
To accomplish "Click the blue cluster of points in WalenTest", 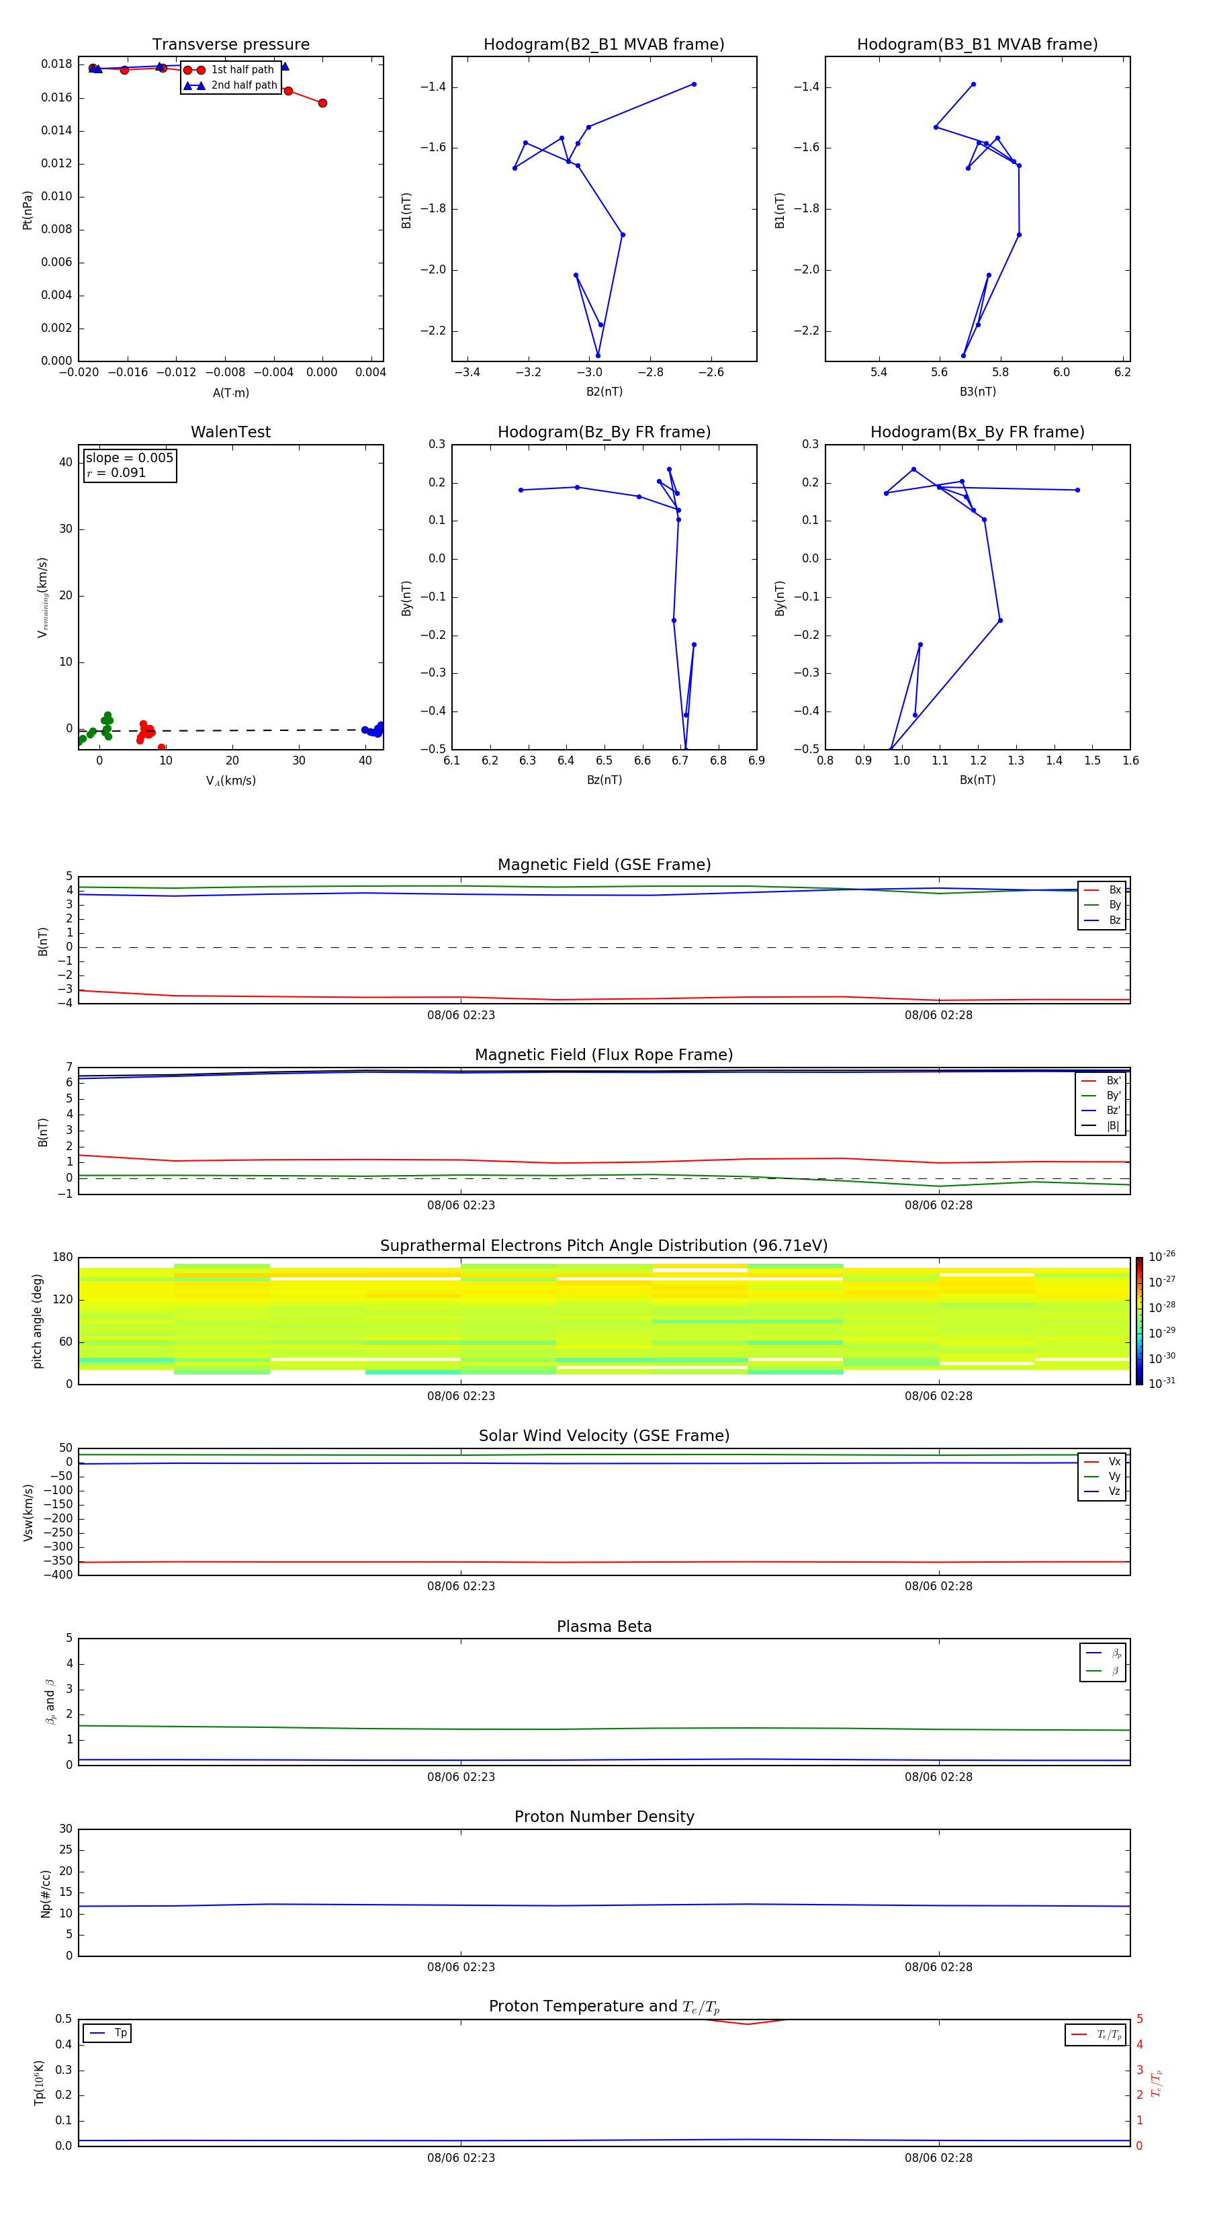I will [x=373, y=730].
